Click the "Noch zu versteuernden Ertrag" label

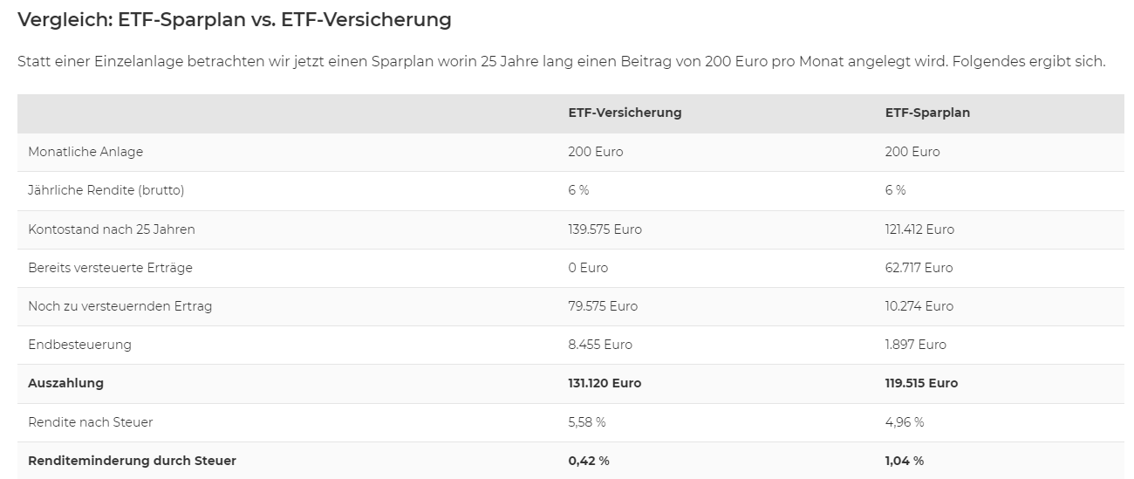coord(120,306)
